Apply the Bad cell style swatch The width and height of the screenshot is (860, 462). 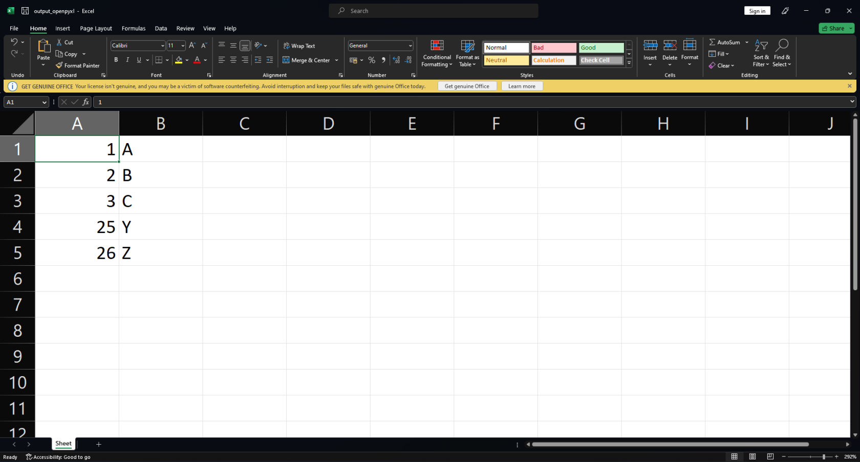click(554, 48)
